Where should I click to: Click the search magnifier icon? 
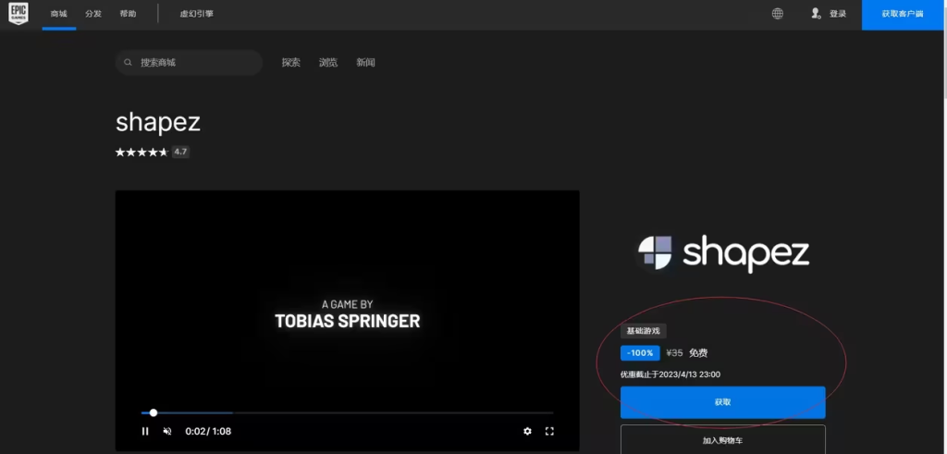[x=128, y=62]
